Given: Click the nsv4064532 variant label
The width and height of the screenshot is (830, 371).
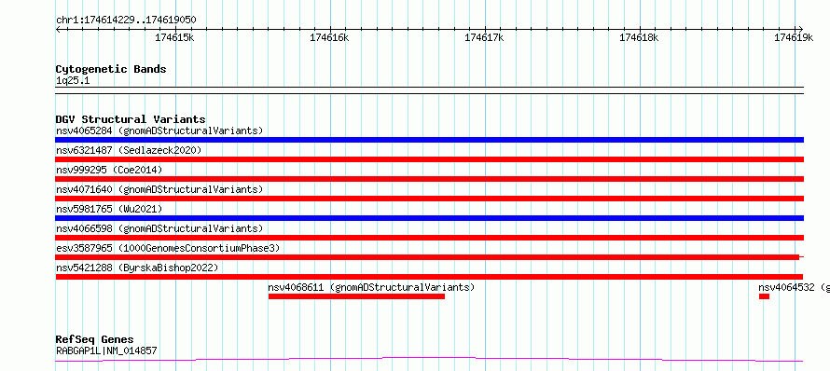Looking at the screenshot, I should (794, 287).
